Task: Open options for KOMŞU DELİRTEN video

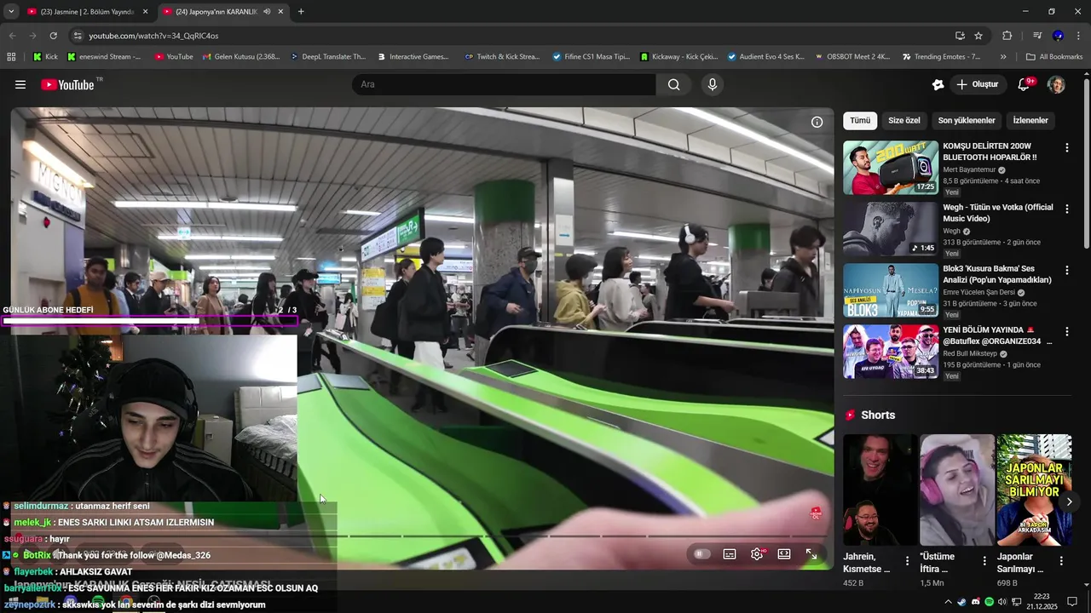Action: pos(1066,148)
